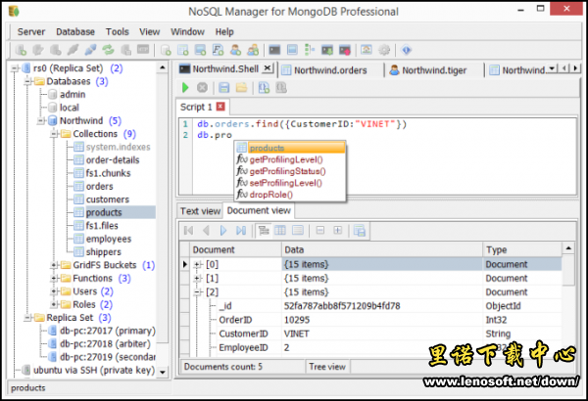Click the export result icon in document toolbar
This screenshot has height=401, width=588.
pos(360,231)
